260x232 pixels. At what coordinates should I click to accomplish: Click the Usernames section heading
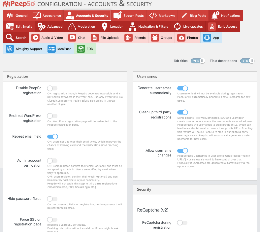coord(147,77)
